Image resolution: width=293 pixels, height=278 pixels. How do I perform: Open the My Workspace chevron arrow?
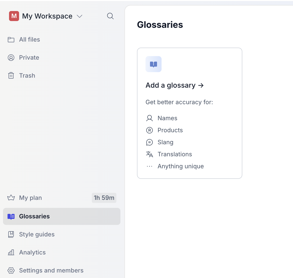[80, 16]
